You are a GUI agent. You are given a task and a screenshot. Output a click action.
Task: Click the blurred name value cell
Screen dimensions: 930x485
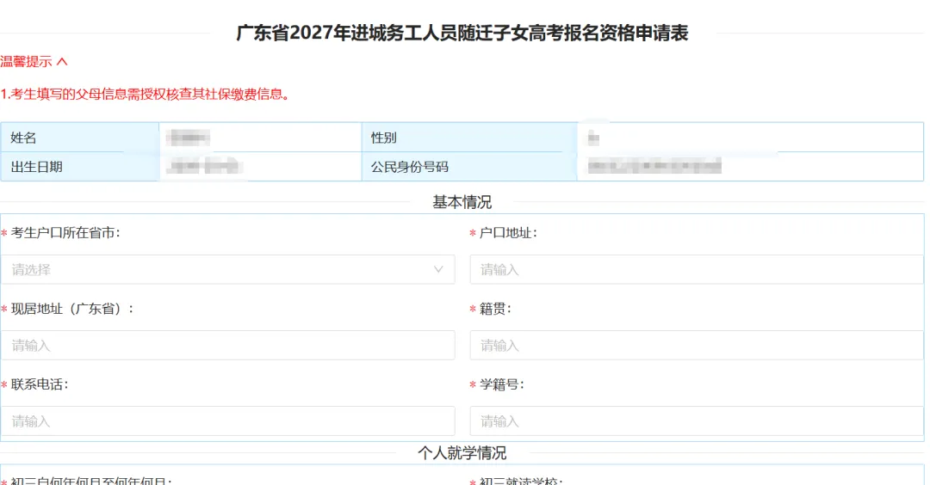[x=260, y=138]
